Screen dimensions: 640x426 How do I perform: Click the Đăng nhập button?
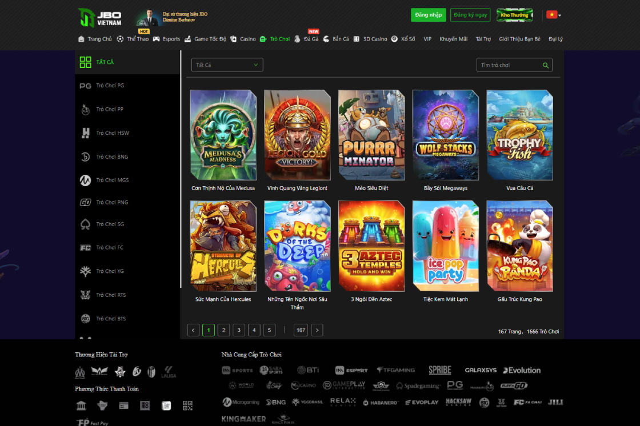(x=428, y=15)
